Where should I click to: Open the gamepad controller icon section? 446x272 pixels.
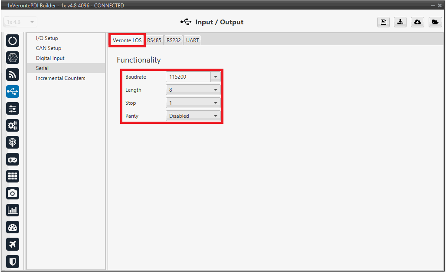pyautogui.click(x=13, y=159)
